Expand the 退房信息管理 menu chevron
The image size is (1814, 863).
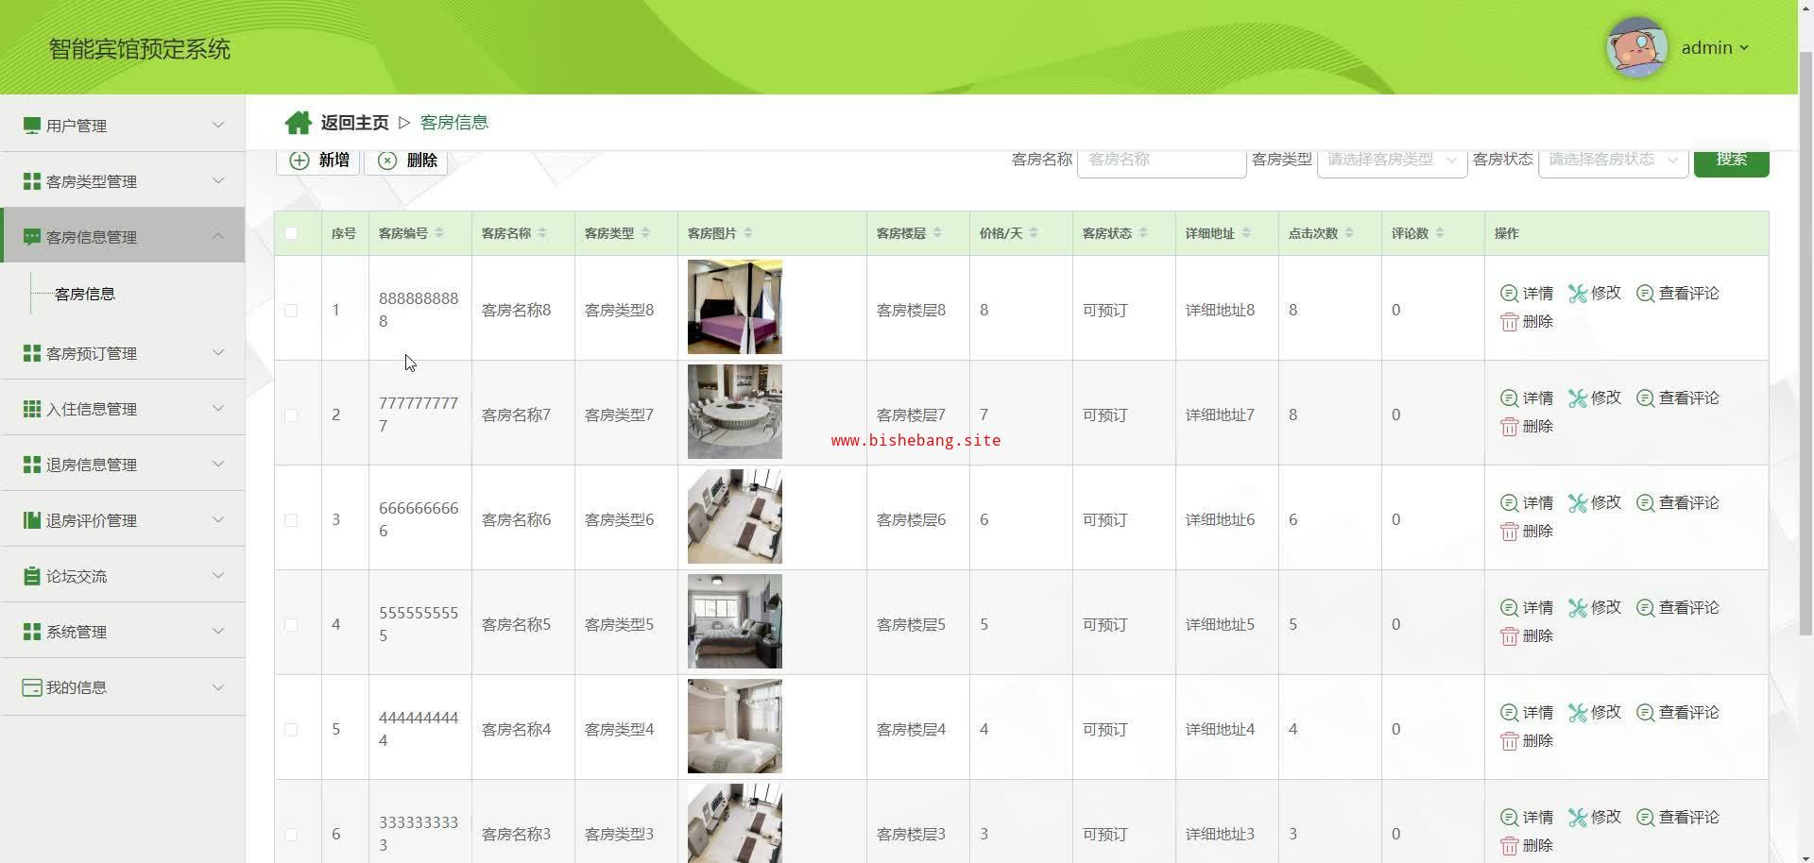(x=218, y=464)
